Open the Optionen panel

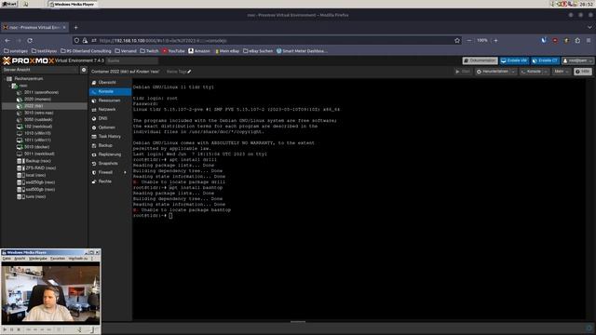pos(110,127)
